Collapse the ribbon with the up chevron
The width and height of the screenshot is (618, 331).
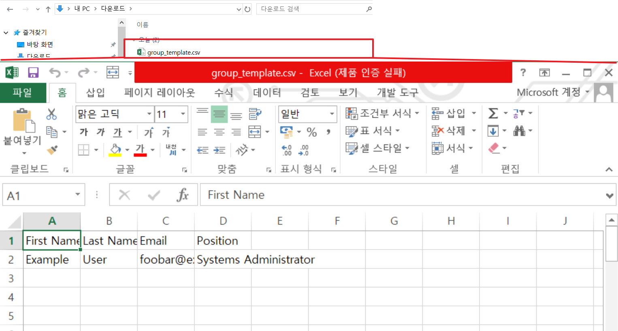[609, 170]
